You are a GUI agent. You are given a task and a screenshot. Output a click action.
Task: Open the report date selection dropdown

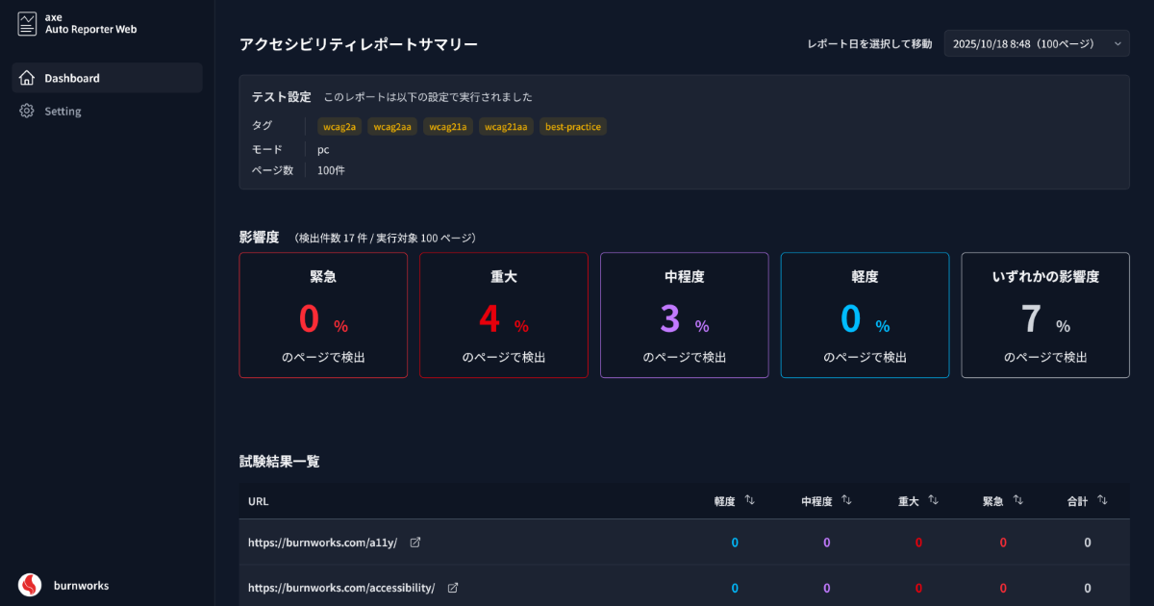pos(1036,43)
